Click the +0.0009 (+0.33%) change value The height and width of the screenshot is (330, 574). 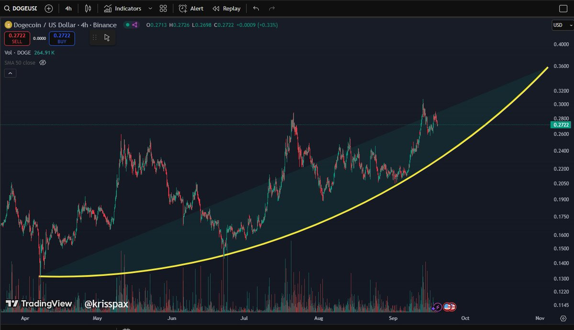[x=258, y=25]
